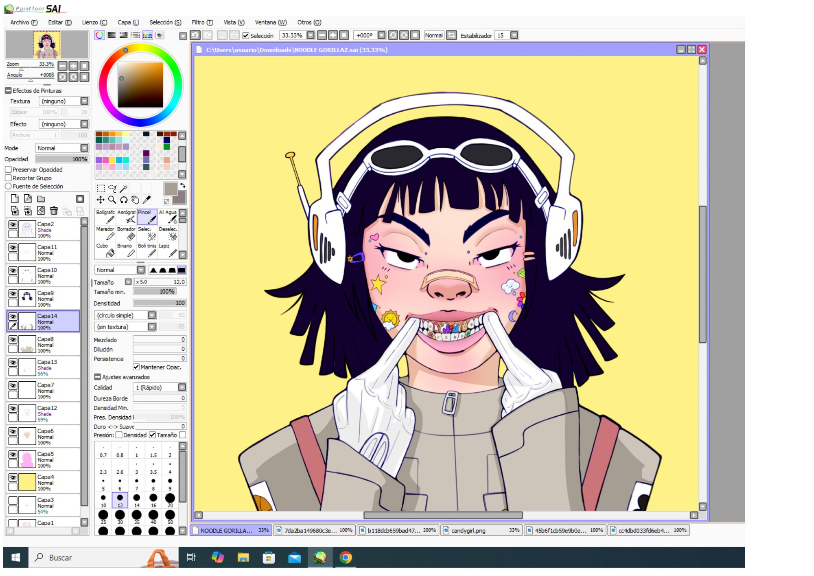Toggle Mantener Opac. checkbox
Viewport: 814px width, 576px height.
click(x=136, y=367)
